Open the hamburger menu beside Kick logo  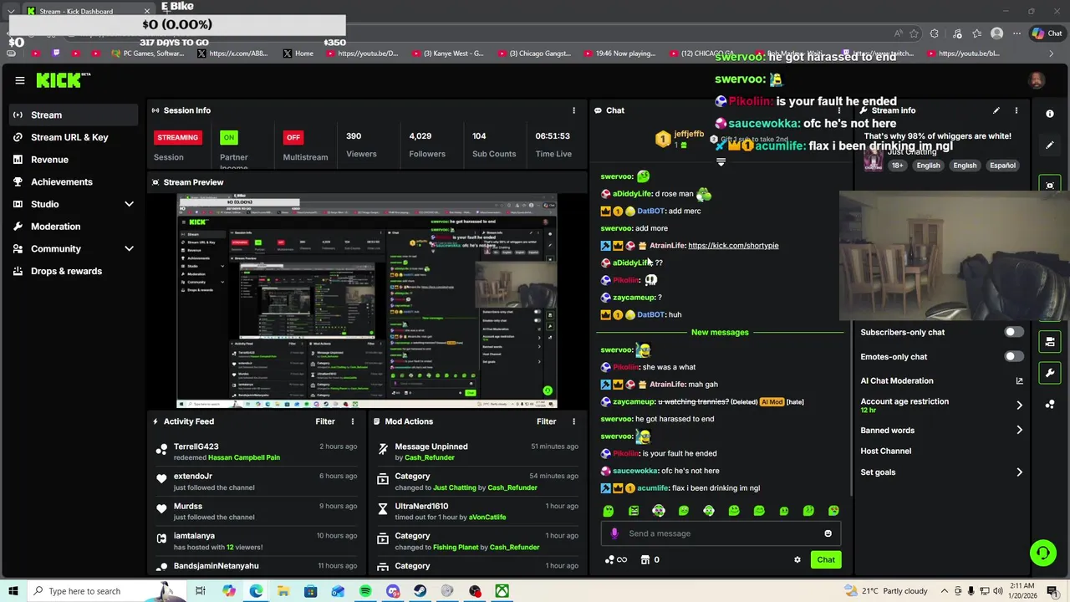(x=19, y=80)
